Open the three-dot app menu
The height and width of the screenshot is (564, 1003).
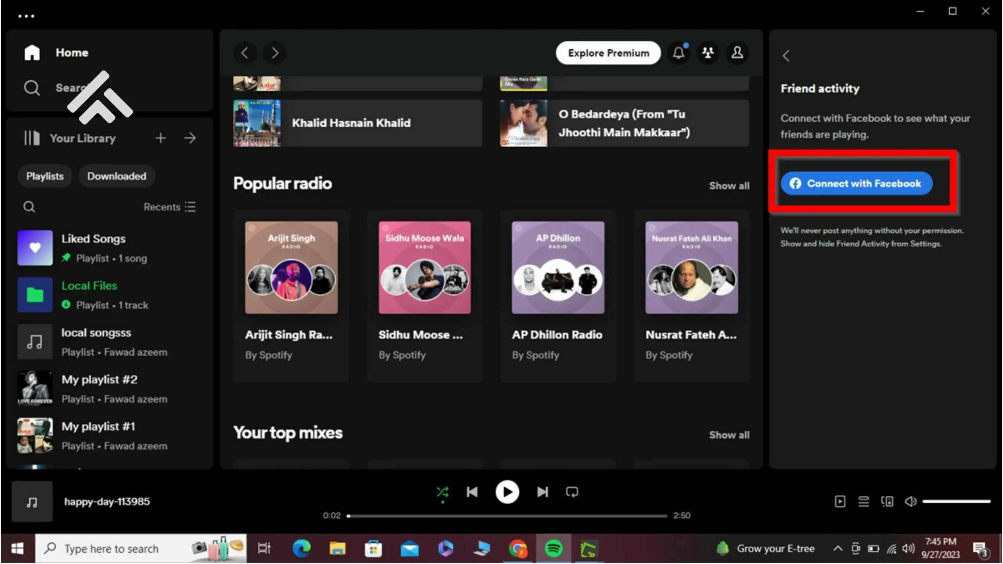click(x=26, y=16)
